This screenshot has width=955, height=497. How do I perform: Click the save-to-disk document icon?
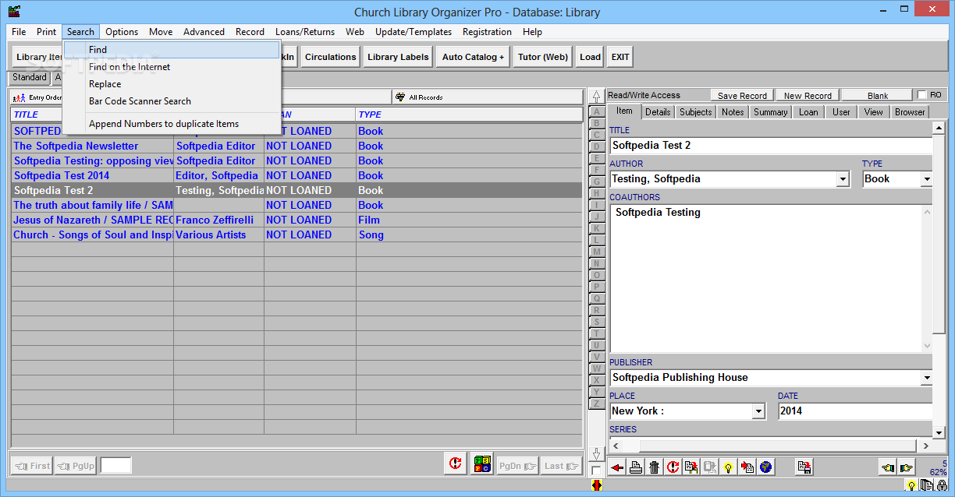tap(804, 467)
